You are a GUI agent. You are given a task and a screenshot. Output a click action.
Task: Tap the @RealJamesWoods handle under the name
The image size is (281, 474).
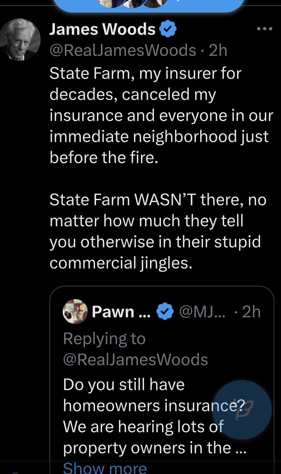(x=123, y=50)
